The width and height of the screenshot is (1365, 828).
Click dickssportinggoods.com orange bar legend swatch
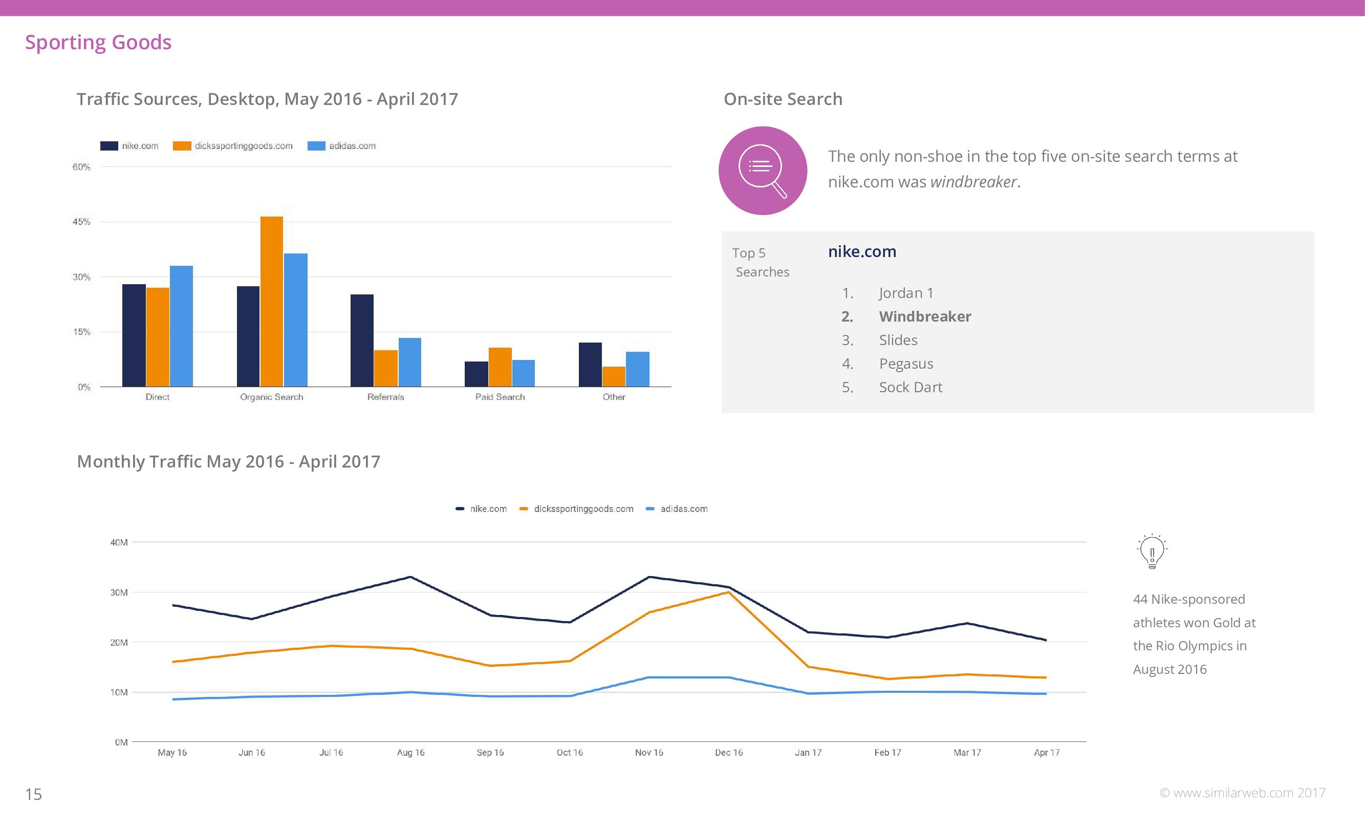point(182,146)
